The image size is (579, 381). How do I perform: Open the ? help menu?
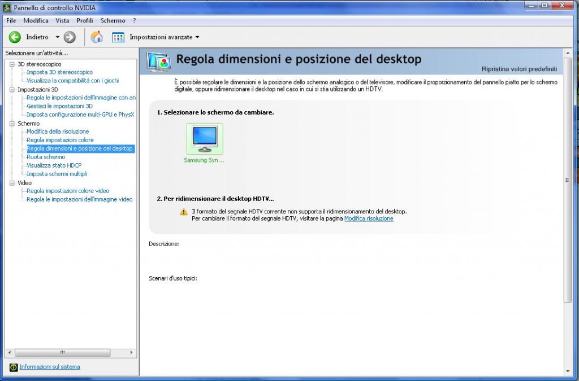click(135, 21)
